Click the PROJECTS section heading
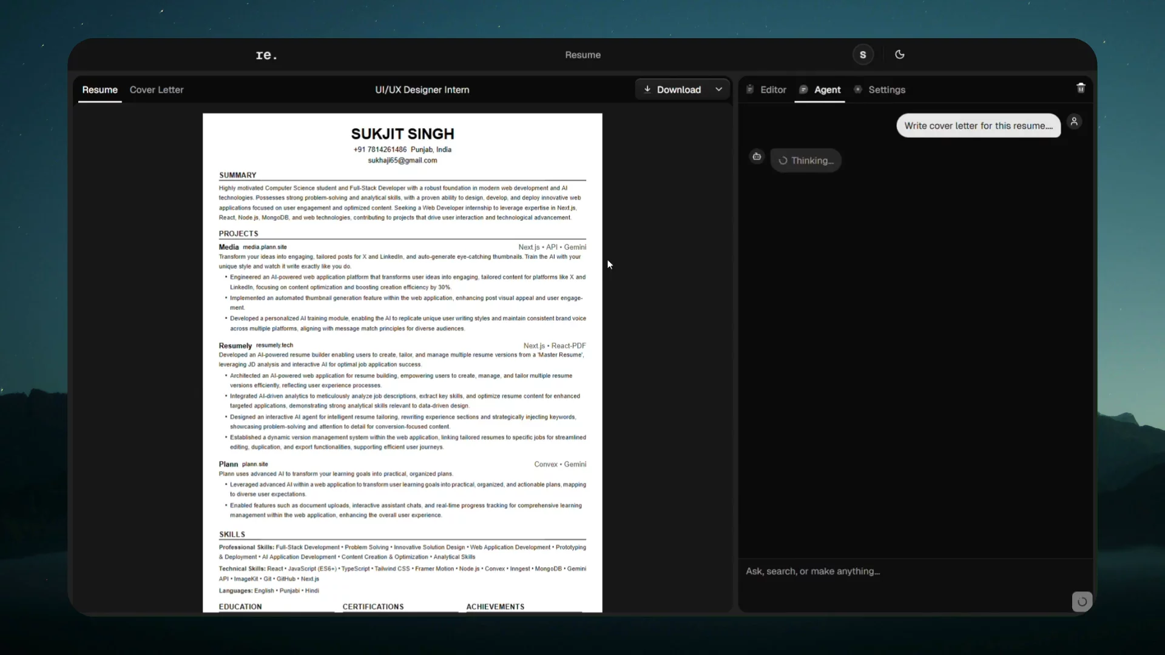Image resolution: width=1165 pixels, height=655 pixels. [x=238, y=234]
